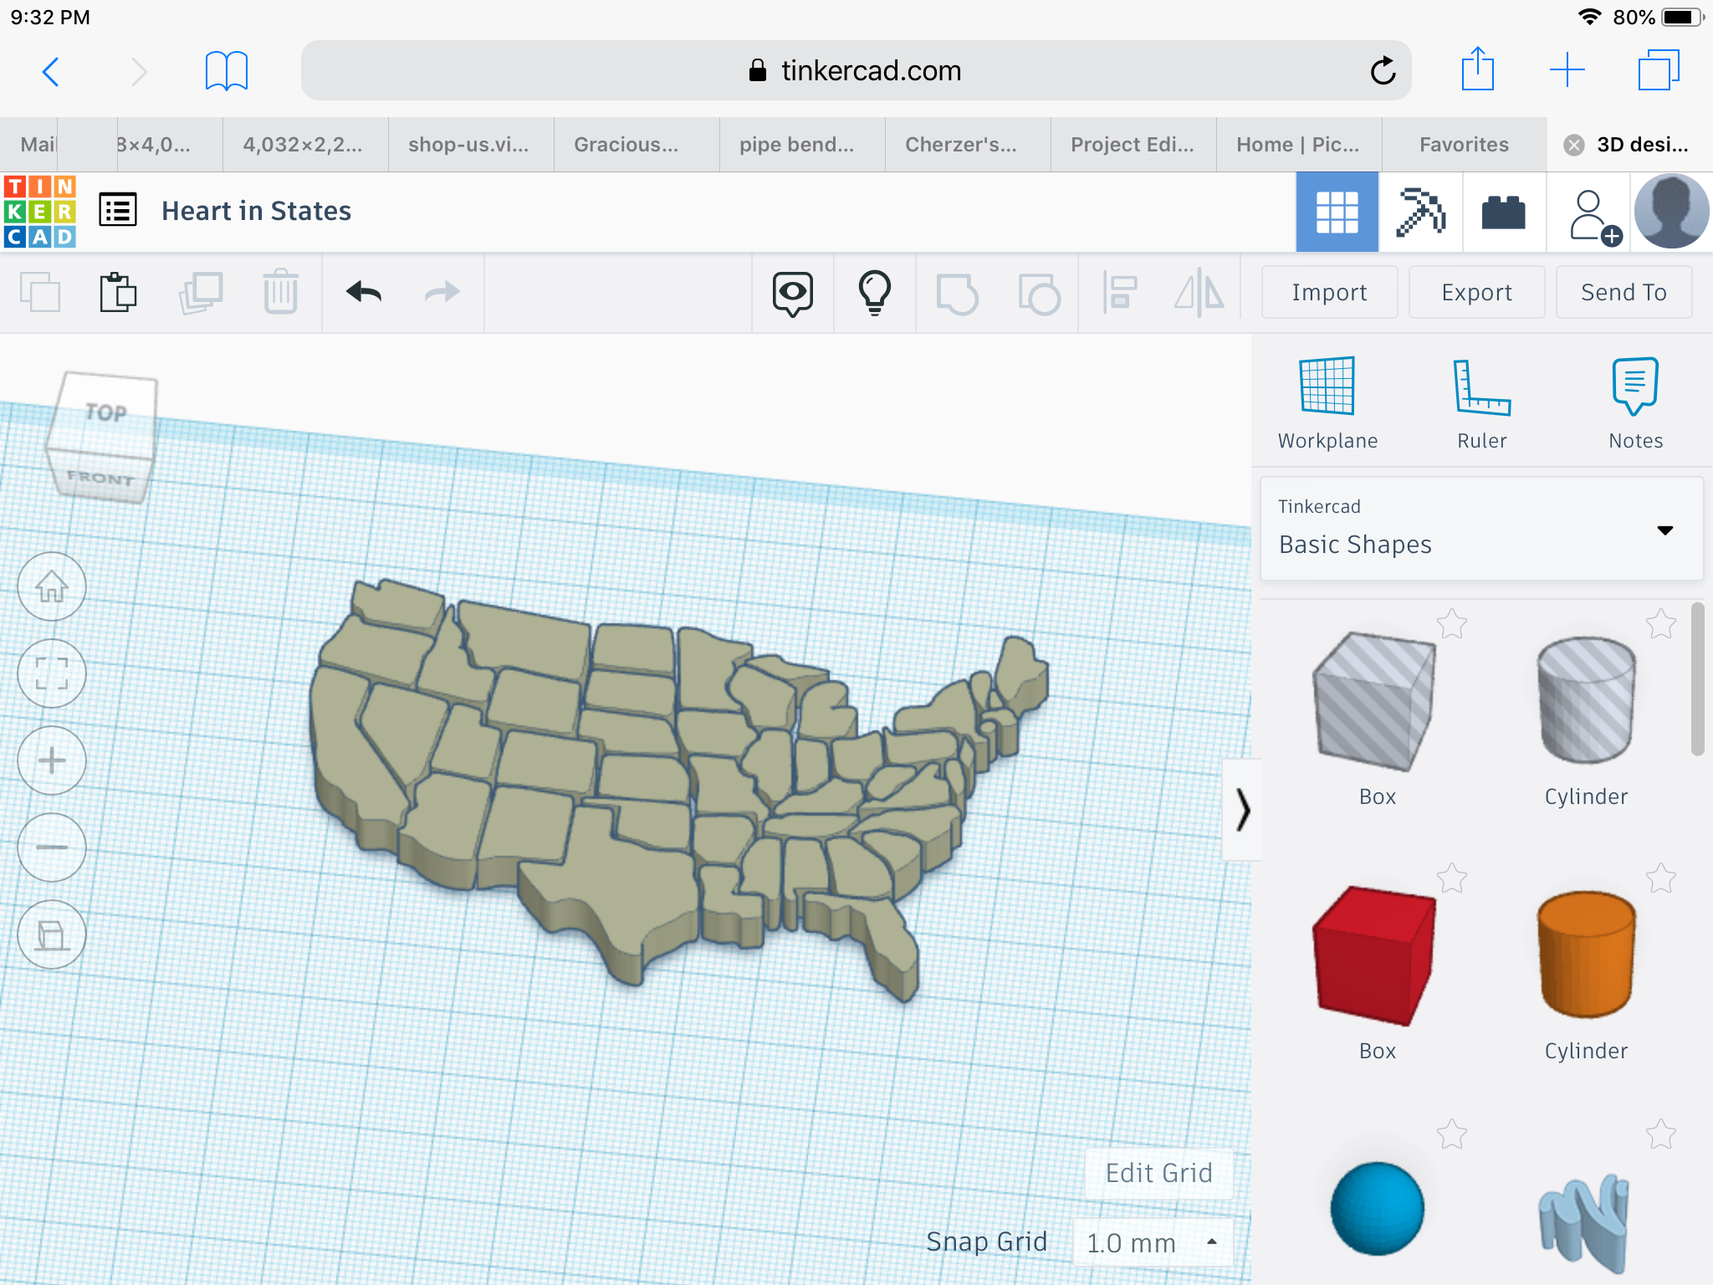The image size is (1713, 1285).
Task: Close the 3D desi... tab
Action: (x=1574, y=145)
